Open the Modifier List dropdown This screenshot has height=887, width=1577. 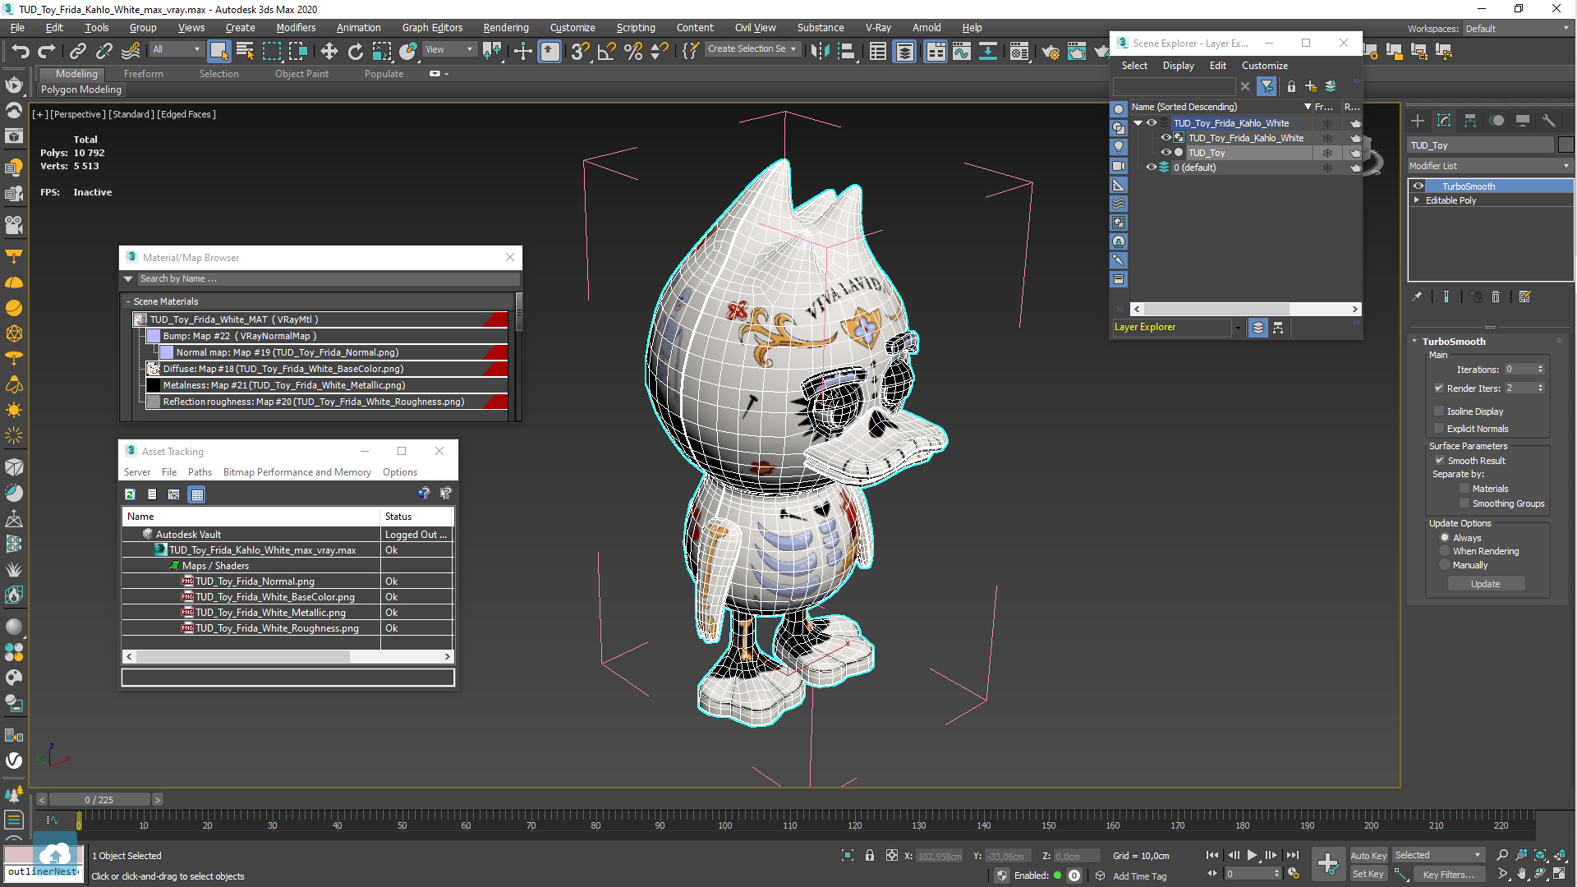point(1489,166)
